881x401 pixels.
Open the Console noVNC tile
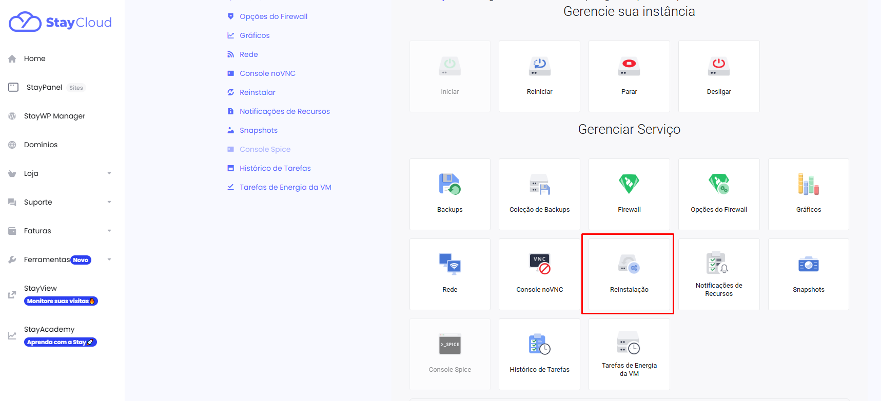pos(540,274)
